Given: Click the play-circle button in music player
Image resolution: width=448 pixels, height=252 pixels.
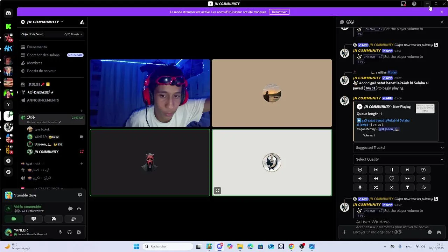Looking at the screenshot, I should [x=360, y=170].
